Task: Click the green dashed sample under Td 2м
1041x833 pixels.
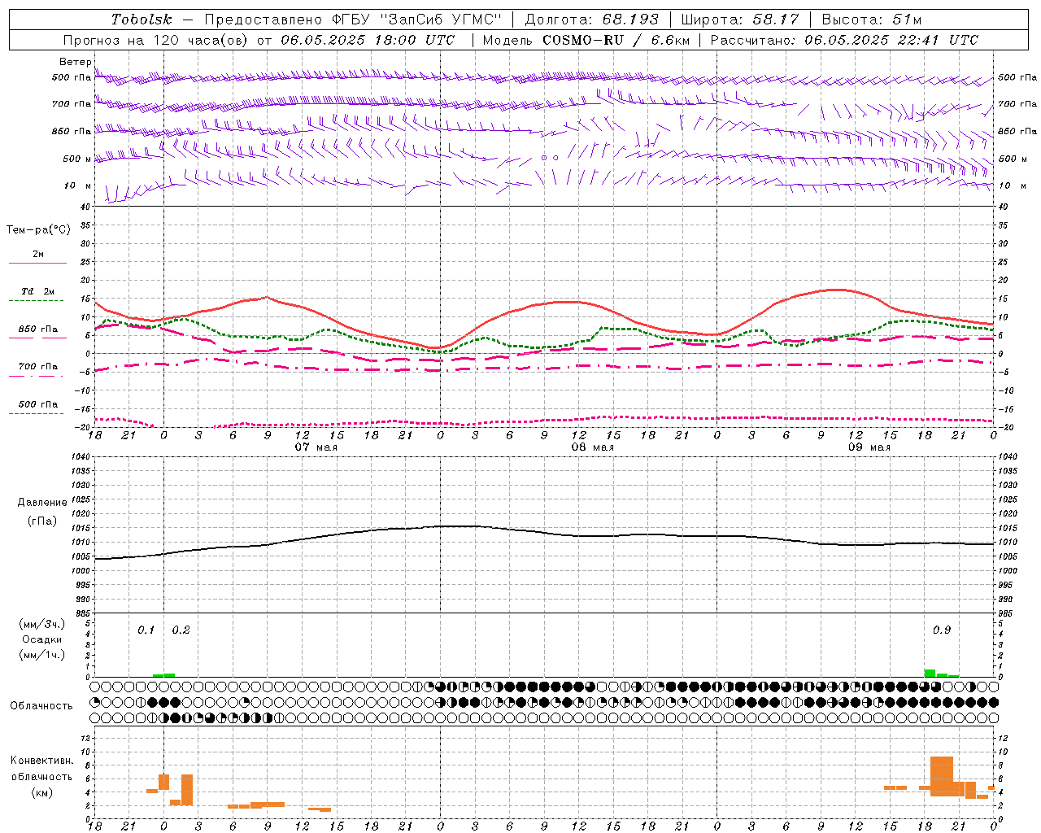Action: point(36,301)
